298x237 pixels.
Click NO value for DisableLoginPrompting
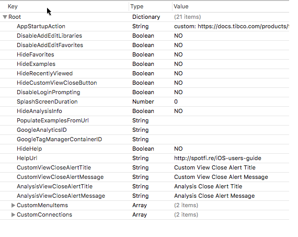pos(178,92)
